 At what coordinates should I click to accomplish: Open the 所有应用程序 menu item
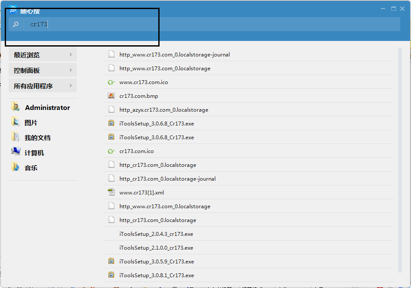click(43, 85)
